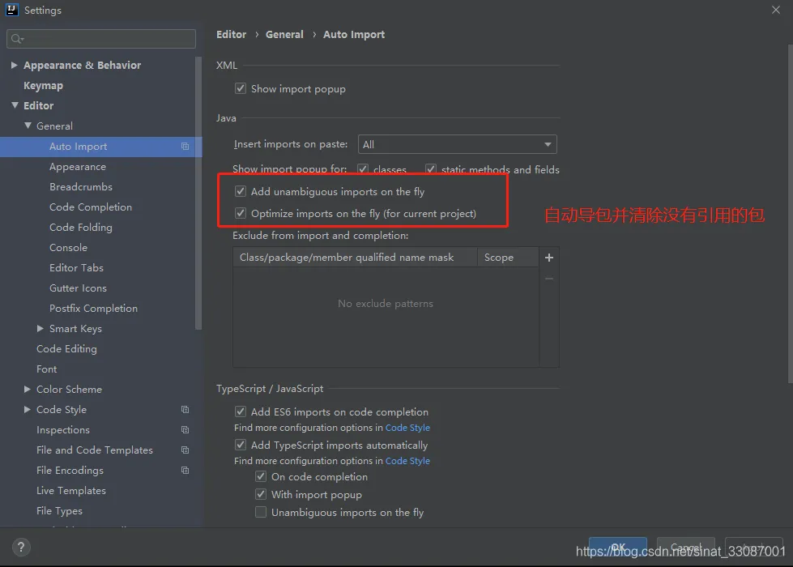Screen dimensions: 793x567
Task: Click Class/package/member qualified name mask header
Action: tap(355, 258)
